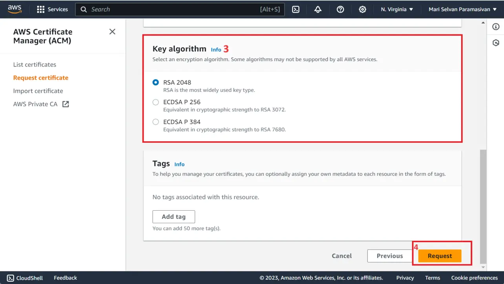
Task: Select ECDSA P 384 key algorithm
Action: [156, 122]
